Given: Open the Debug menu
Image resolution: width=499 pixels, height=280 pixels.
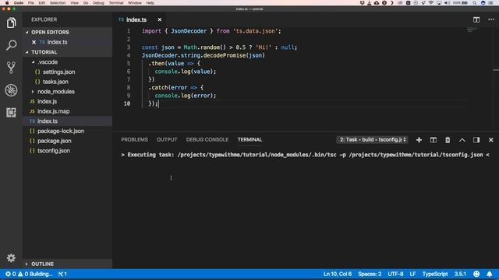Looking at the screenshot, I should pyautogui.click(x=98, y=3).
